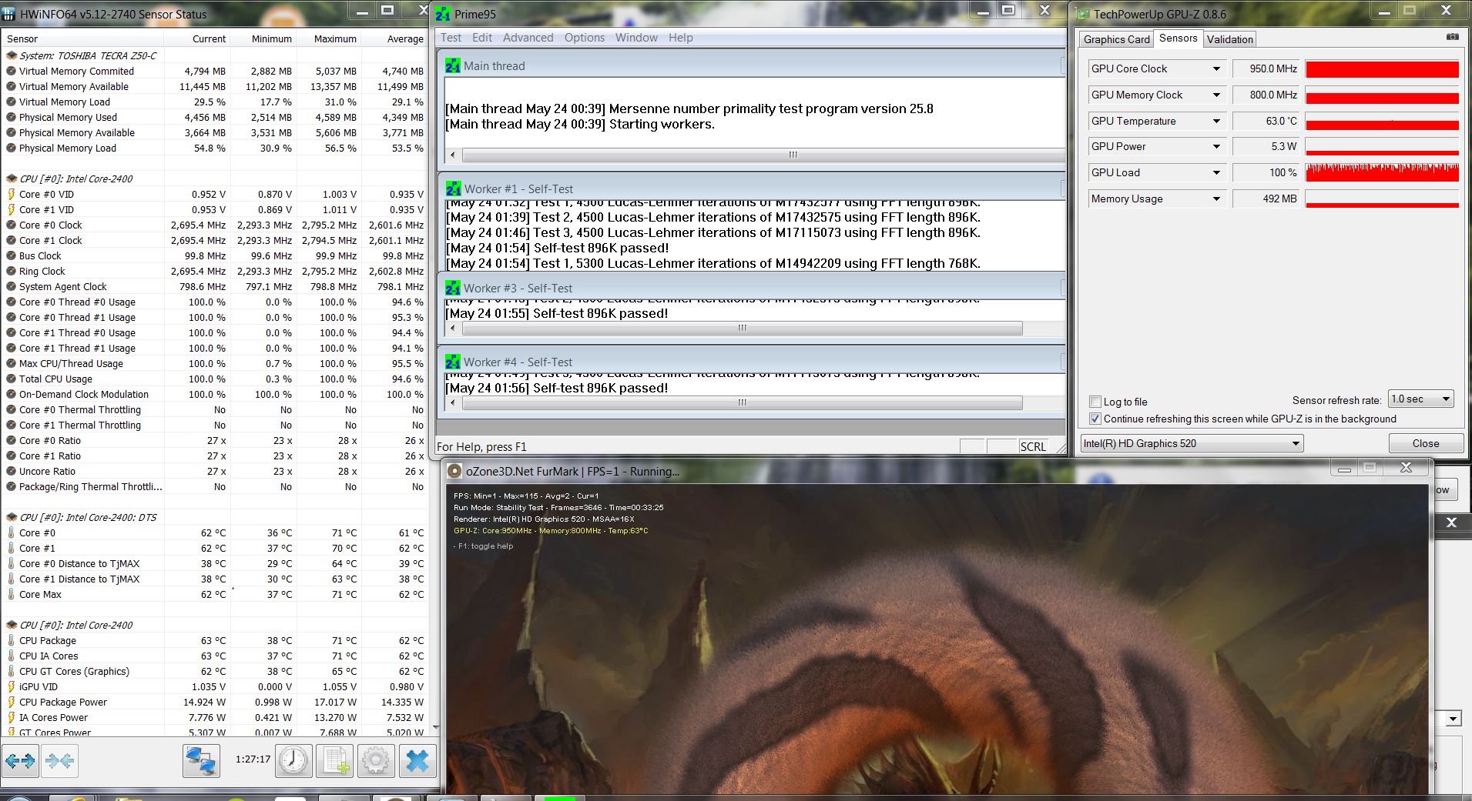Click HWiNFO sensor list scroll-down arrow

click(x=435, y=727)
